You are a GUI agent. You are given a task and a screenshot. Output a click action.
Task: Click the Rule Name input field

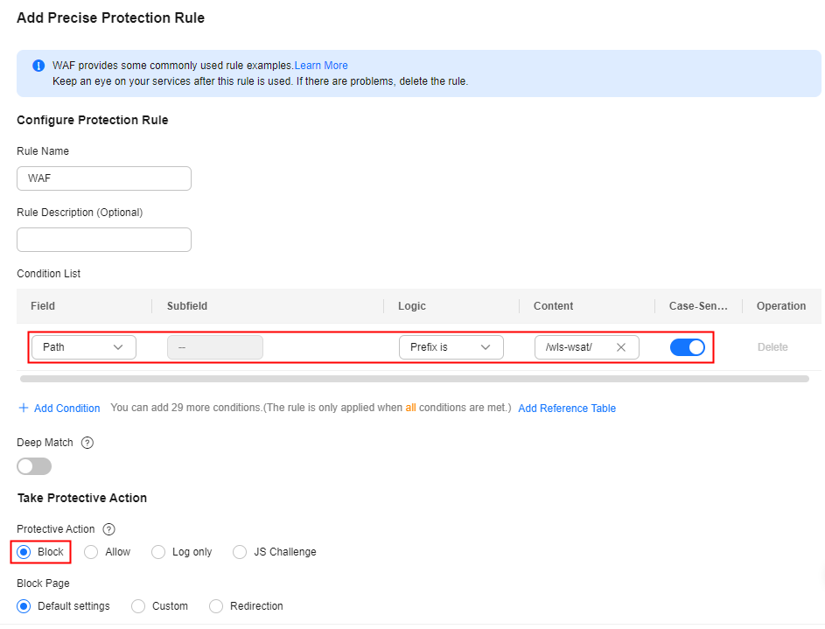(x=104, y=178)
